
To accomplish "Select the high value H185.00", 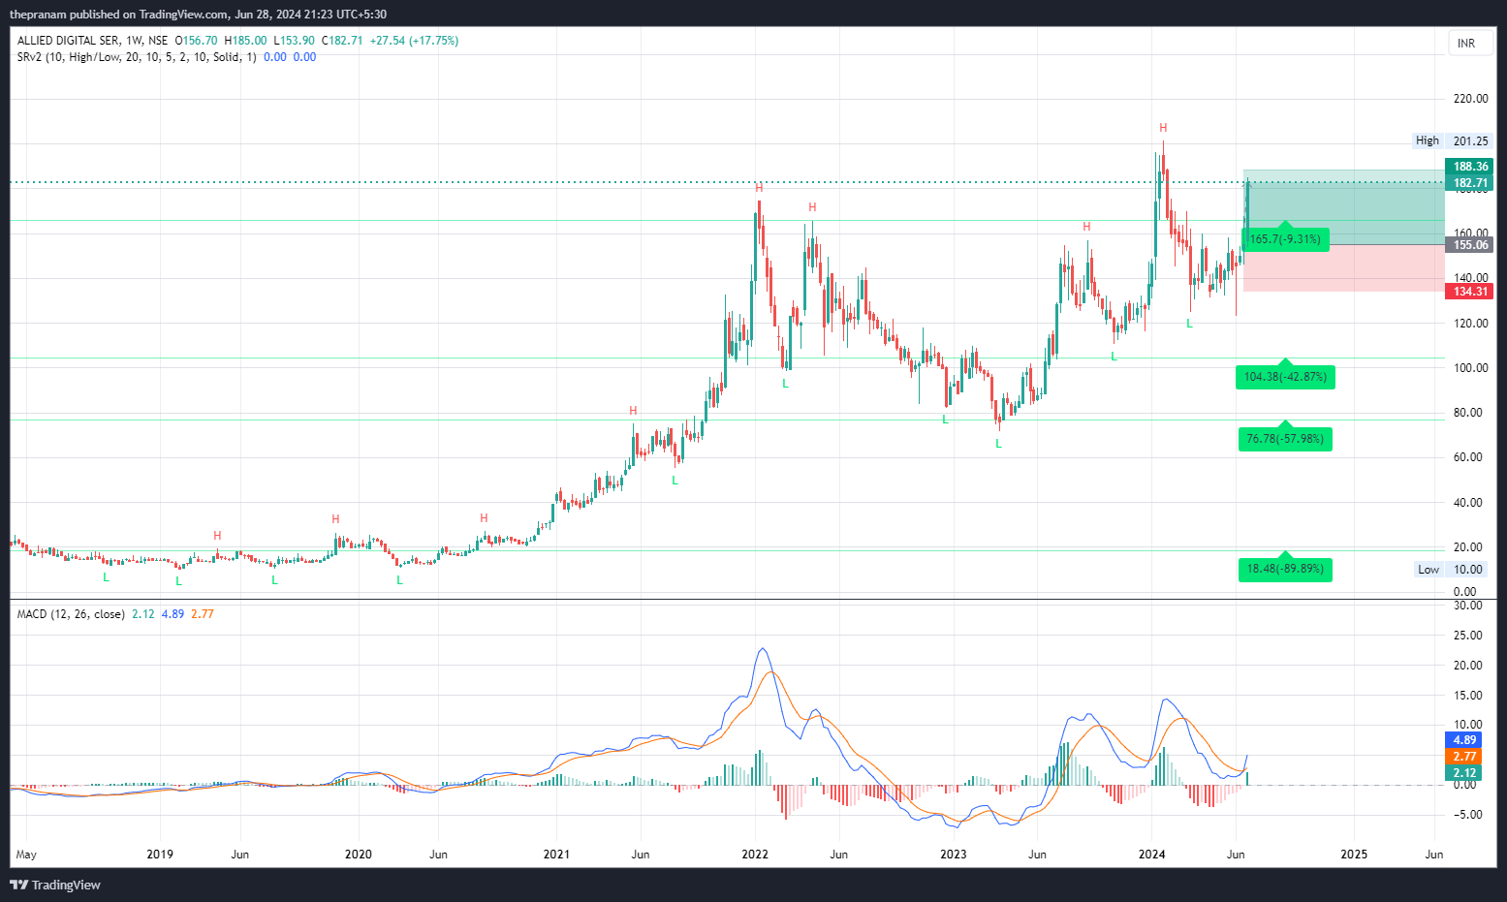I will click(245, 41).
